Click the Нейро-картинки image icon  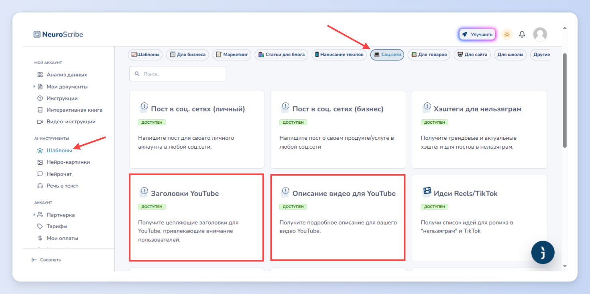coord(40,162)
